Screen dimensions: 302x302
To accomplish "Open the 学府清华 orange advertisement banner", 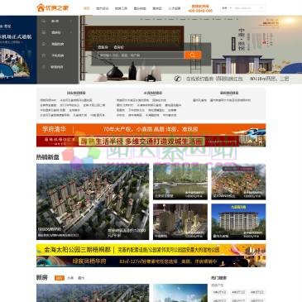I will coord(151,129).
